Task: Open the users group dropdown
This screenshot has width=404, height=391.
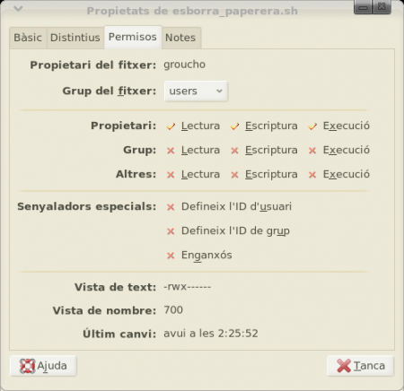Action: [x=196, y=91]
